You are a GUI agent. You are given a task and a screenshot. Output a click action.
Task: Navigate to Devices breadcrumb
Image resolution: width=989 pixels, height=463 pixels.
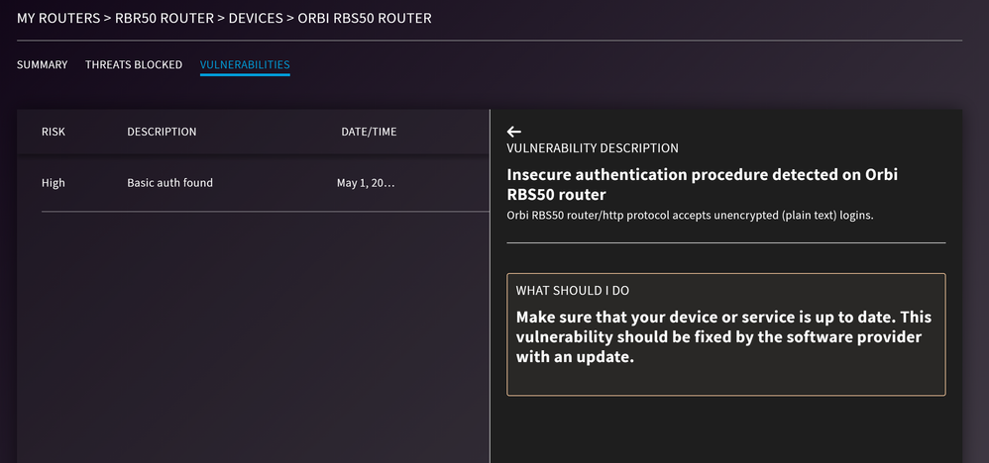(x=256, y=18)
